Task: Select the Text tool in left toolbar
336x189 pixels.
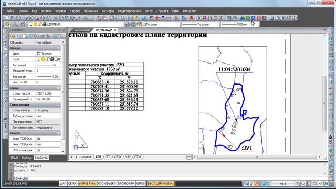Action: (x=6, y=126)
